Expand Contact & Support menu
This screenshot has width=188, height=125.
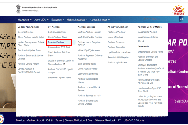100,20
